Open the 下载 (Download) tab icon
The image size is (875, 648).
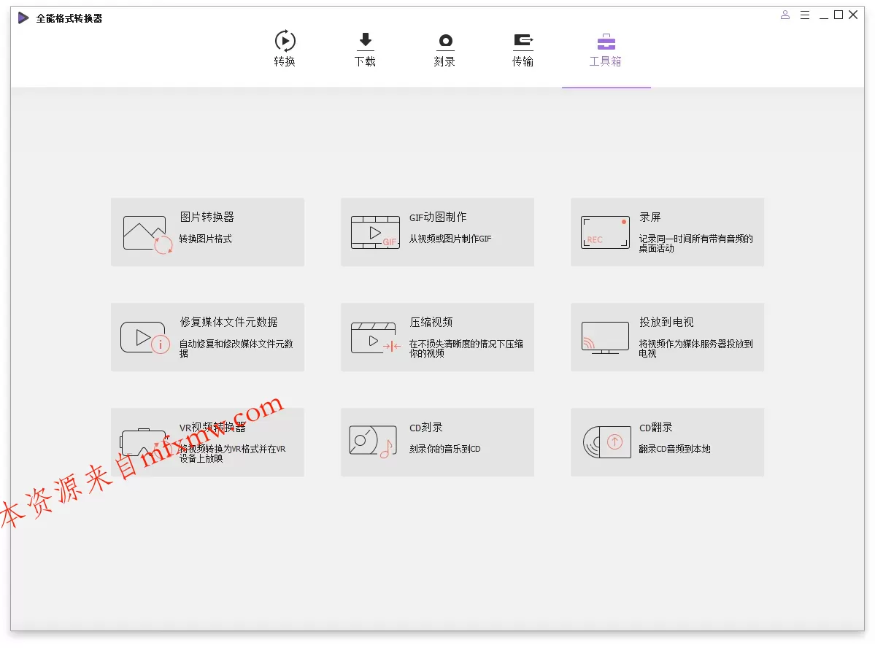(x=365, y=41)
